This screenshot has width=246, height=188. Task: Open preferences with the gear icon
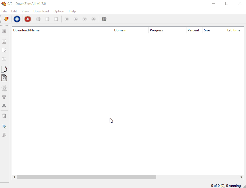[x=104, y=19]
